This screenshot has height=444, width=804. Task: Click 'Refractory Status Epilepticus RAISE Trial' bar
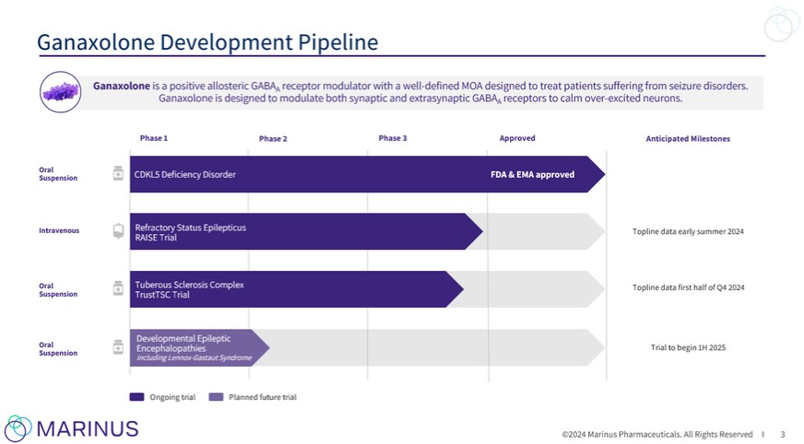pos(306,231)
